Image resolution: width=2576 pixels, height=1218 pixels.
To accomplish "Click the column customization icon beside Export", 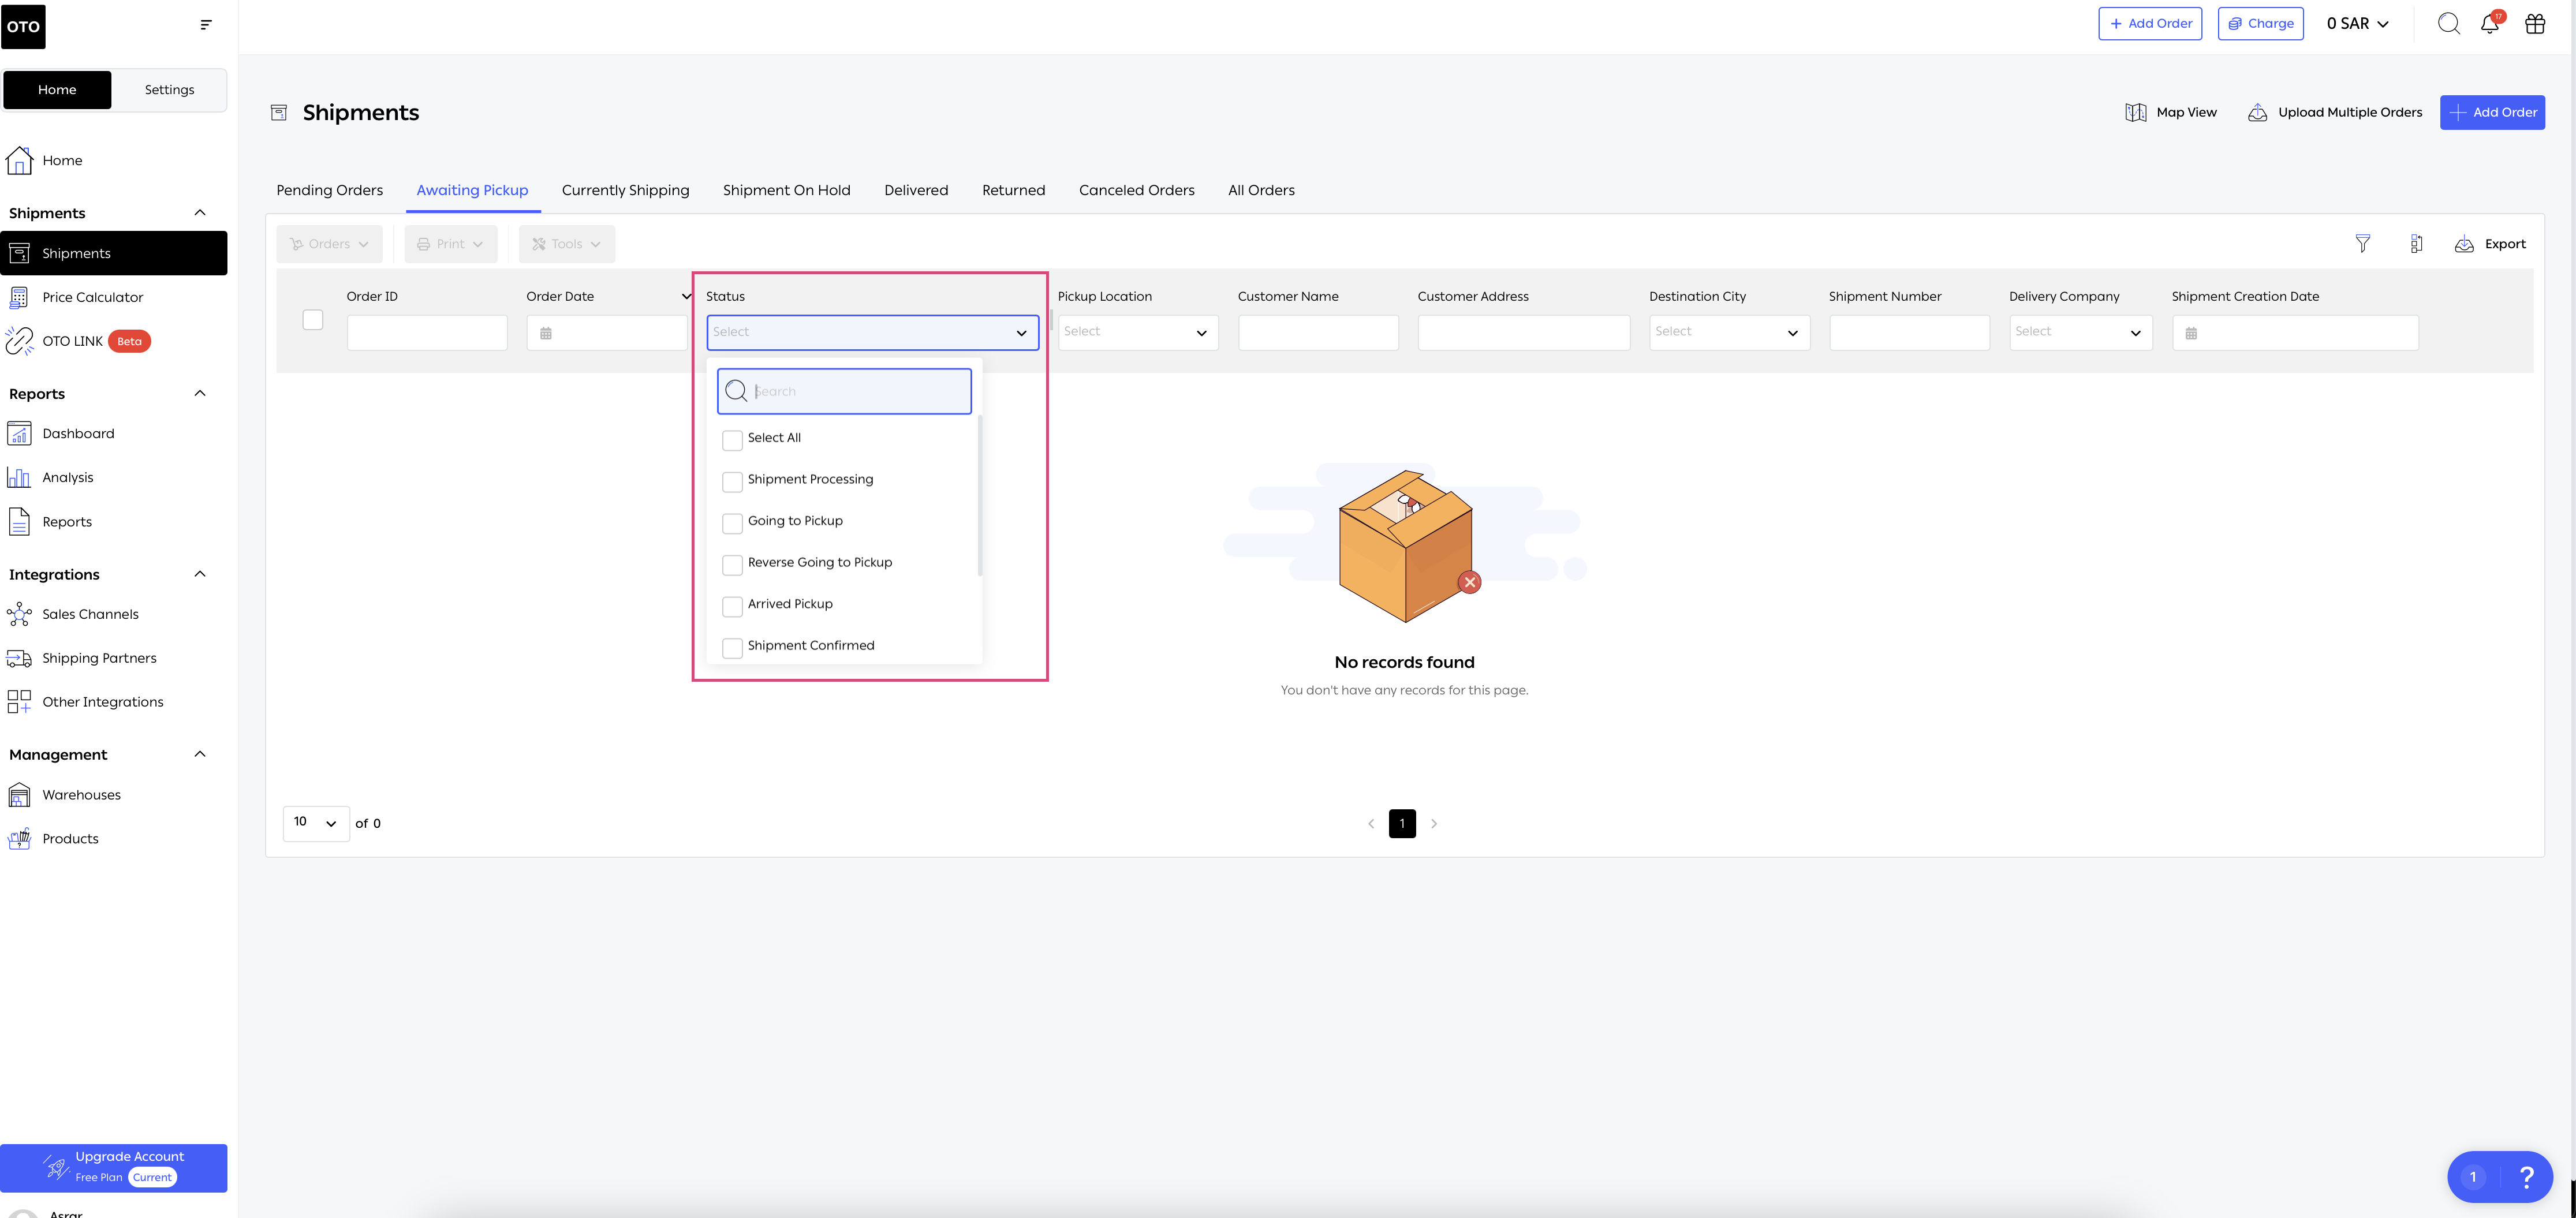I will tap(2416, 244).
